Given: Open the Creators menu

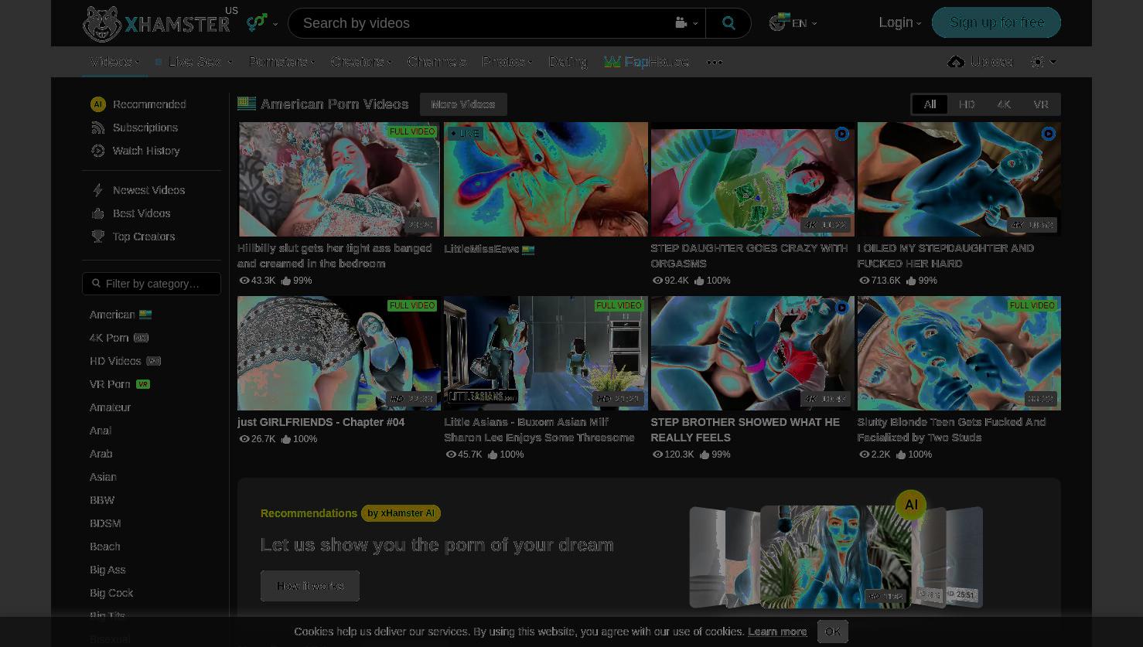Looking at the screenshot, I should click(x=360, y=62).
